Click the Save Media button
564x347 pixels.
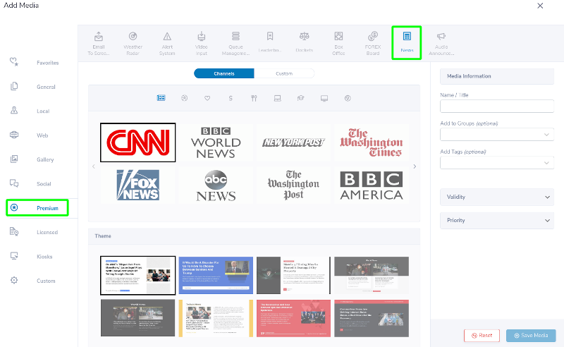click(x=531, y=336)
